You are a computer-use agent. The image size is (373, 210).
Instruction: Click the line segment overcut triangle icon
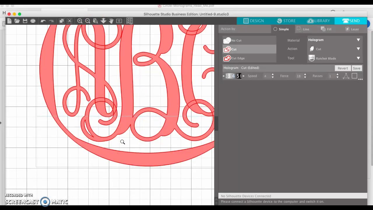coord(346,76)
